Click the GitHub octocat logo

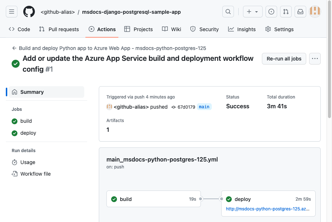coord(29,12)
